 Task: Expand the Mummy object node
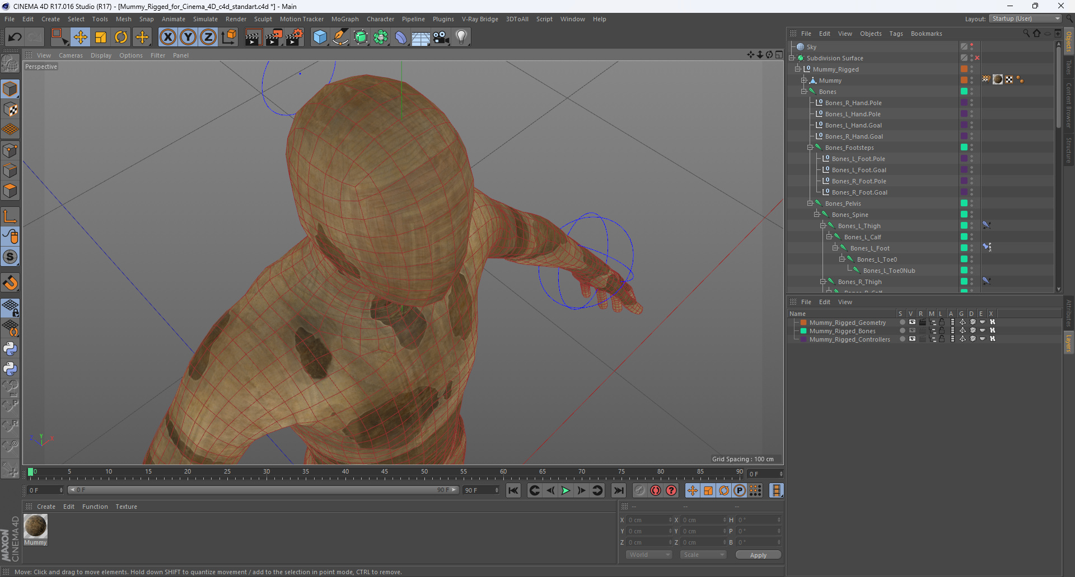click(x=804, y=81)
